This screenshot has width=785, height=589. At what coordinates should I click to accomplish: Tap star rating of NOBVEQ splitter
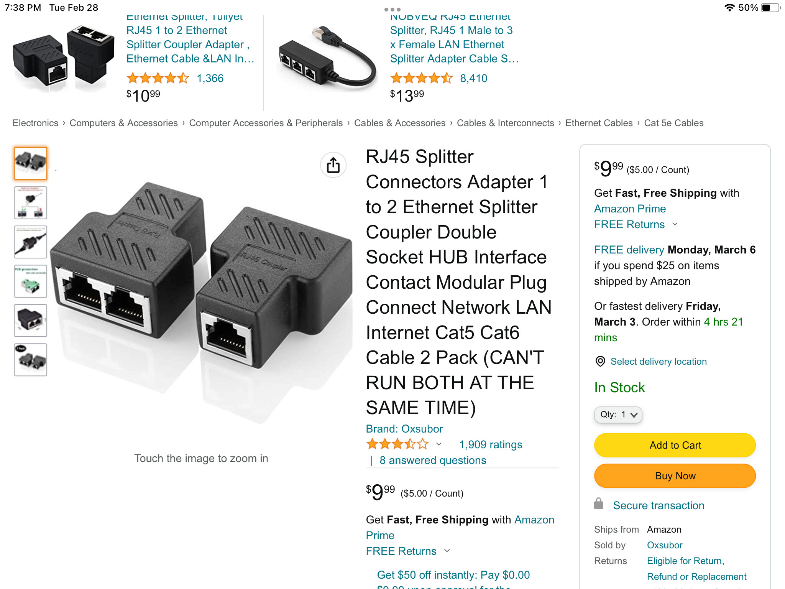pyautogui.click(x=421, y=78)
